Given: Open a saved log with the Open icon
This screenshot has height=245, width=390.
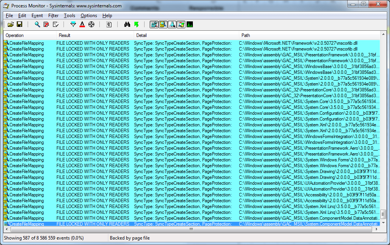Looking at the screenshot, I should click(x=11, y=24).
